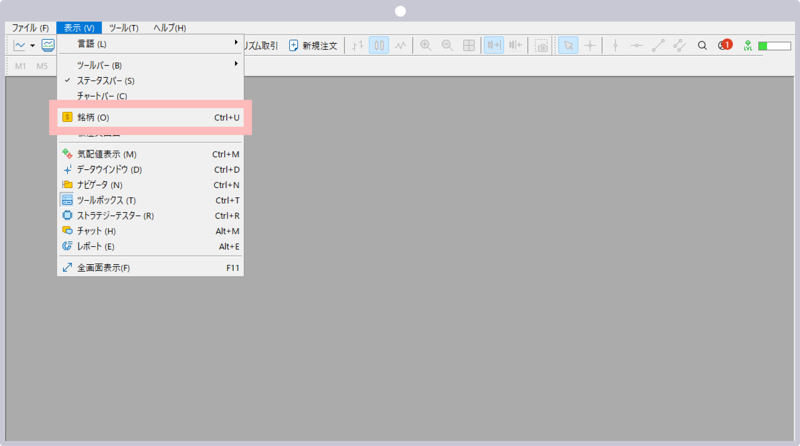Click the chart profiles icon

(48, 45)
